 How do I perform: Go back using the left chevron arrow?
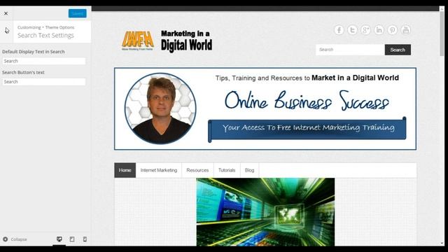tap(6, 31)
